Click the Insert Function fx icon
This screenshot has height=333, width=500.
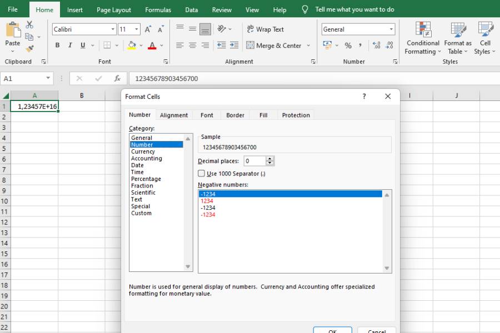(x=117, y=78)
